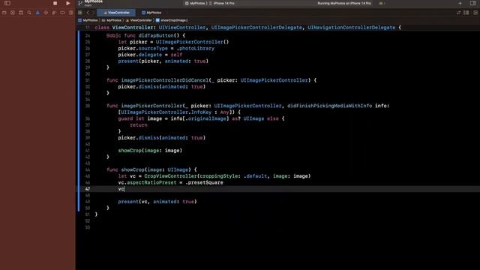Open the MyPhotos folder breadcrumb in the jump bar
480x270 pixels.
coord(112,20)
